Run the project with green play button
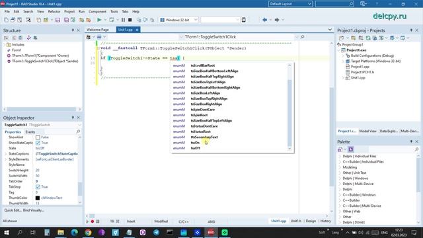Screen dimensions: 423x238 pos(99,20)
